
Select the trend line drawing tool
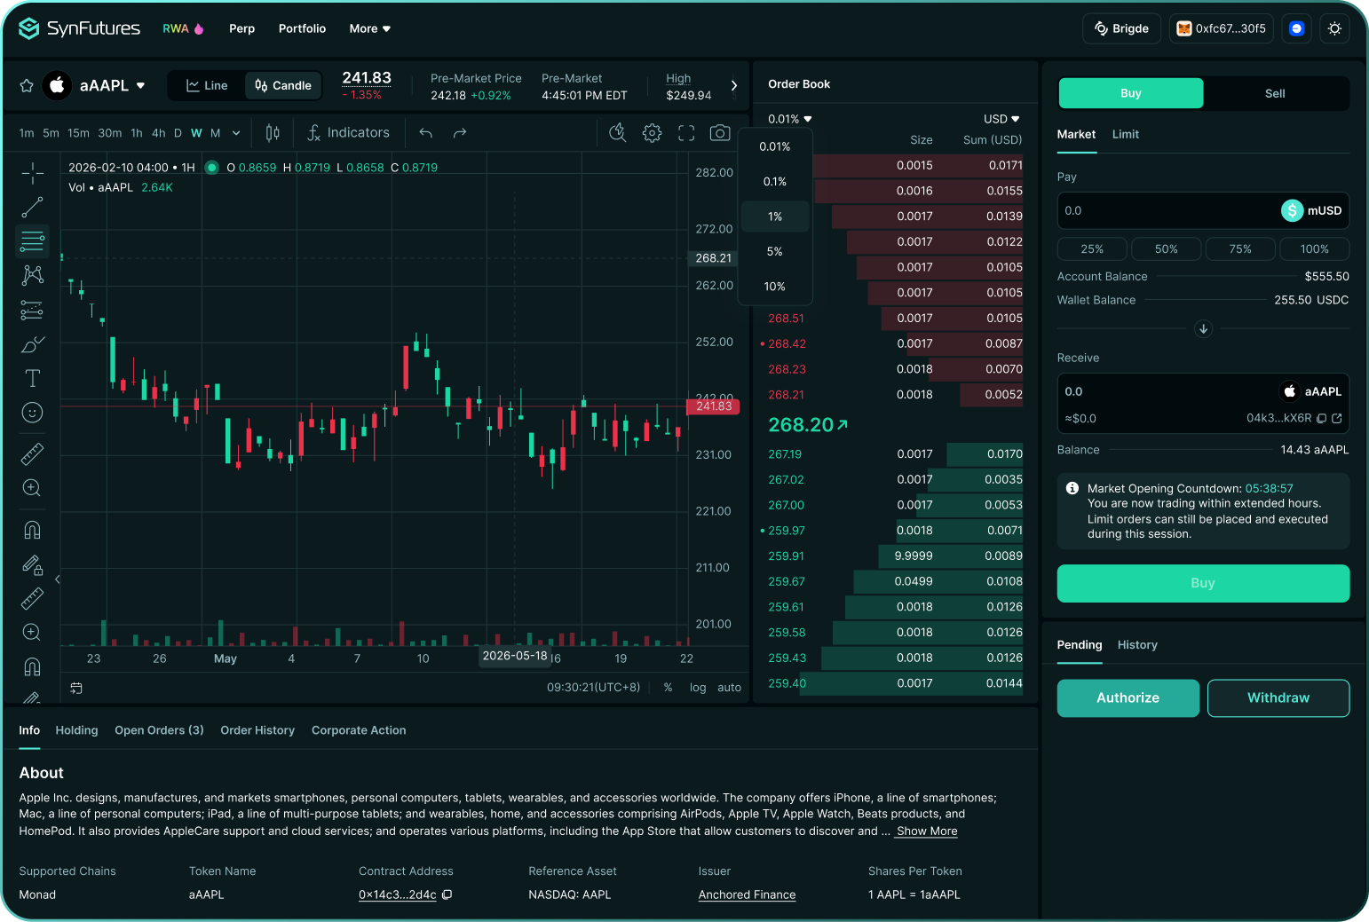tap(32, 207)
